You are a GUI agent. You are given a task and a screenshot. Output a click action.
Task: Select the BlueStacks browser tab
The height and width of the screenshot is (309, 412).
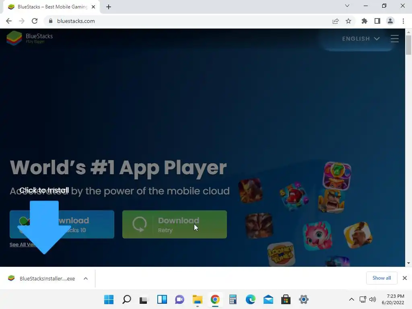coord(51,7)
